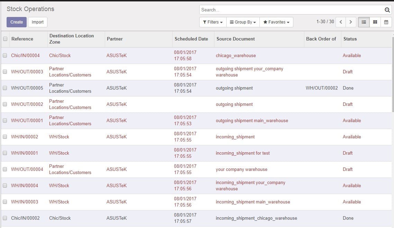Mark the WH/IN/00002 row checkbox
This screenshot has height=228, width=394.
tap(5, 137)
